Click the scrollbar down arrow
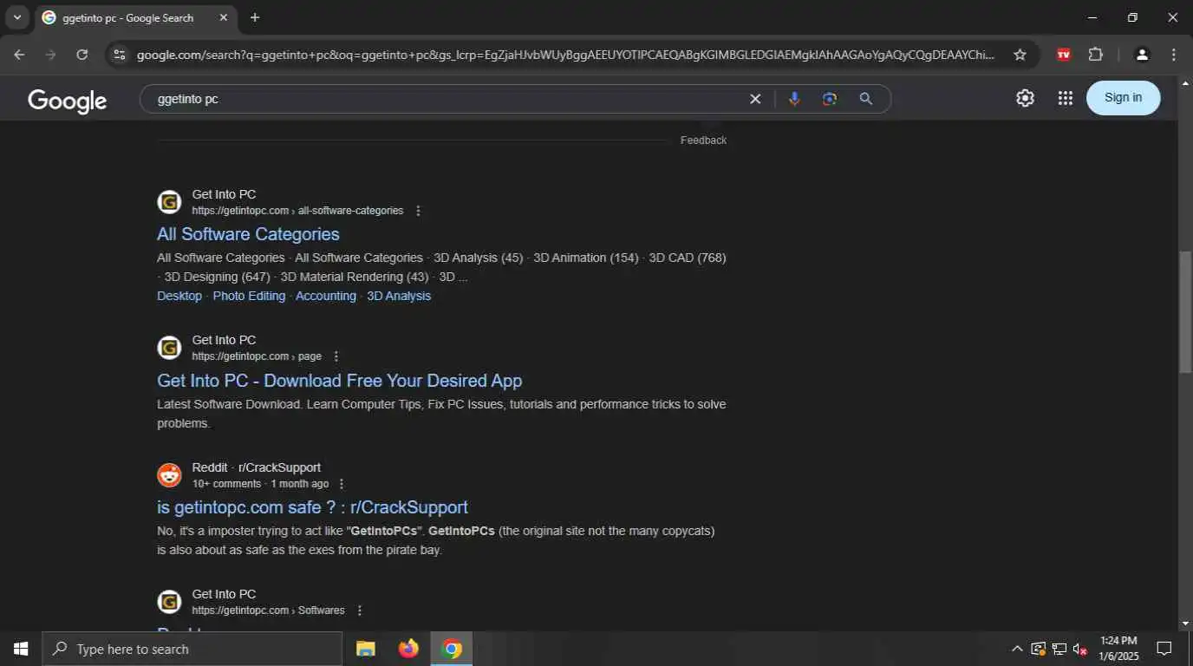1193x666 pixels. pyautogui.click(x=1185, y=624)
